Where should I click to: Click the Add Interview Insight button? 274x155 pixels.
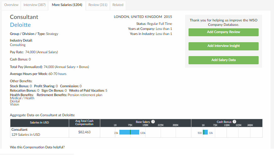(x=223, y=46)
